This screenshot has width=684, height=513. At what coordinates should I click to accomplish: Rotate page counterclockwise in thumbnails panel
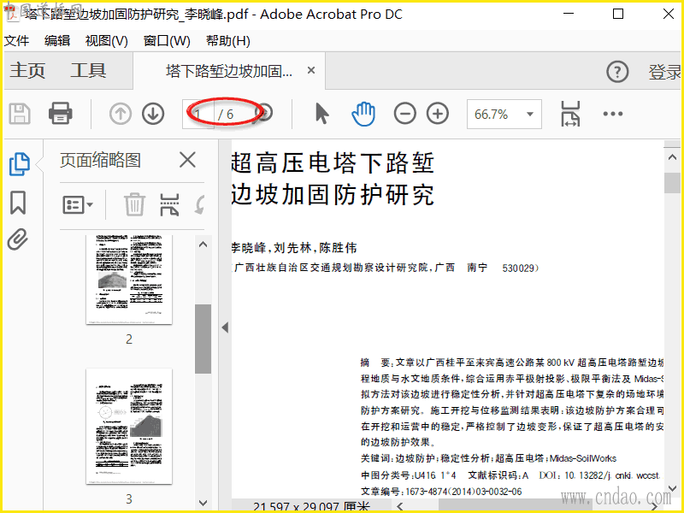coord(199,204)
